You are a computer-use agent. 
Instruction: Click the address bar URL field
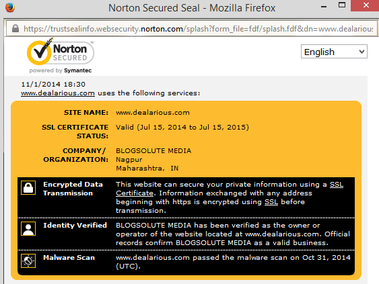coord(191,29)
